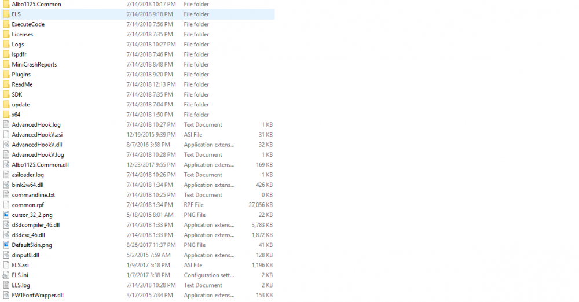Screen dimensions: 579x302
Task: Select the Plugins folder name
Action: point(21,75)
